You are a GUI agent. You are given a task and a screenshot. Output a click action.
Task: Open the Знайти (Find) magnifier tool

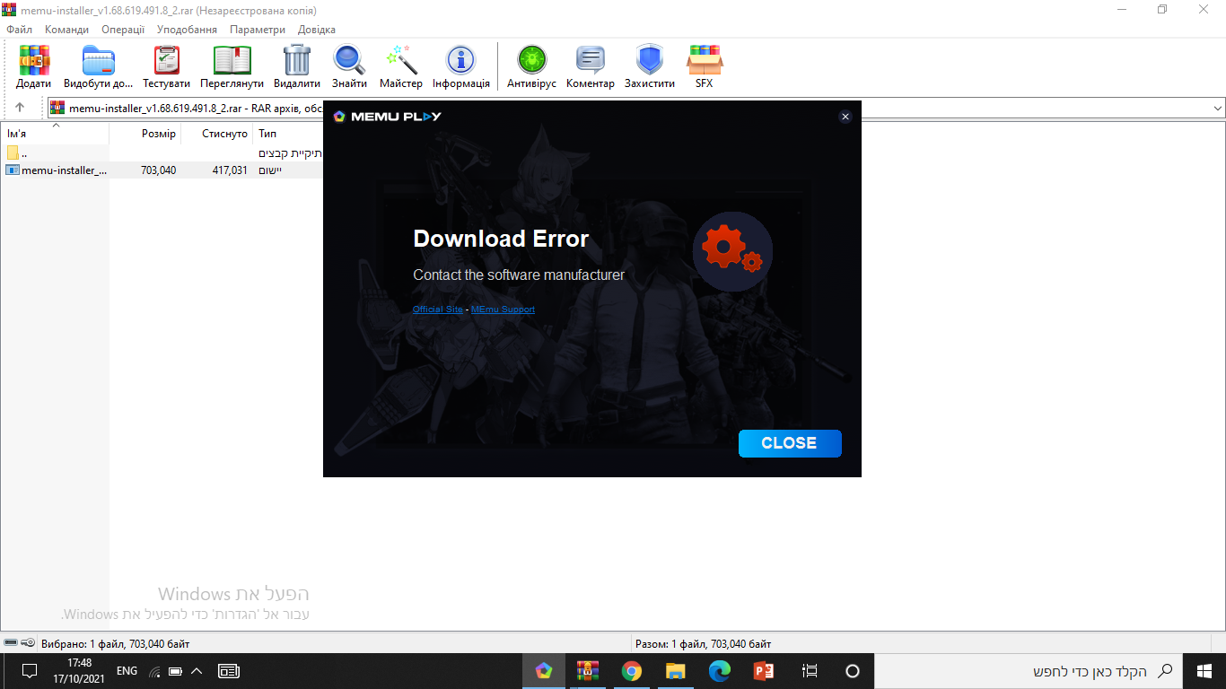click(349, 67)
